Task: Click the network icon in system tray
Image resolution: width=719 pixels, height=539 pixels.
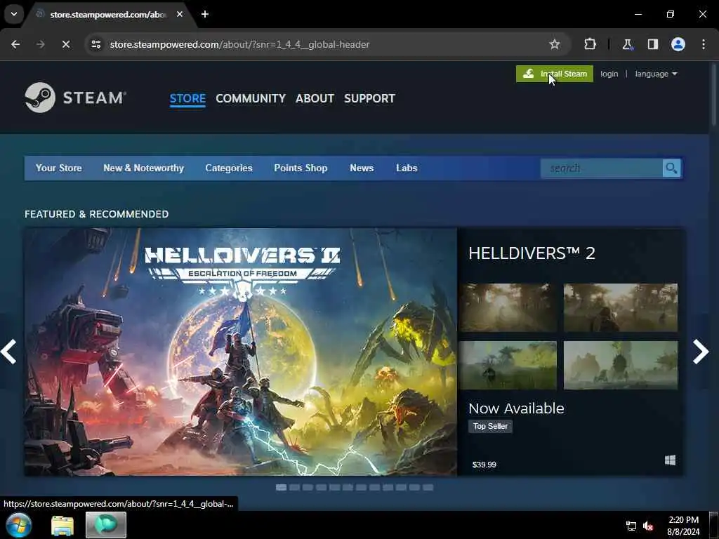Action: 631,526
